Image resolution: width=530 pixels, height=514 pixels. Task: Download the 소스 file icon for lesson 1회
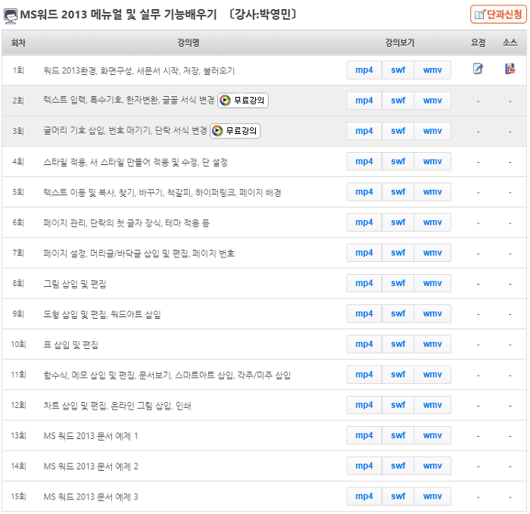coord(510,69)
